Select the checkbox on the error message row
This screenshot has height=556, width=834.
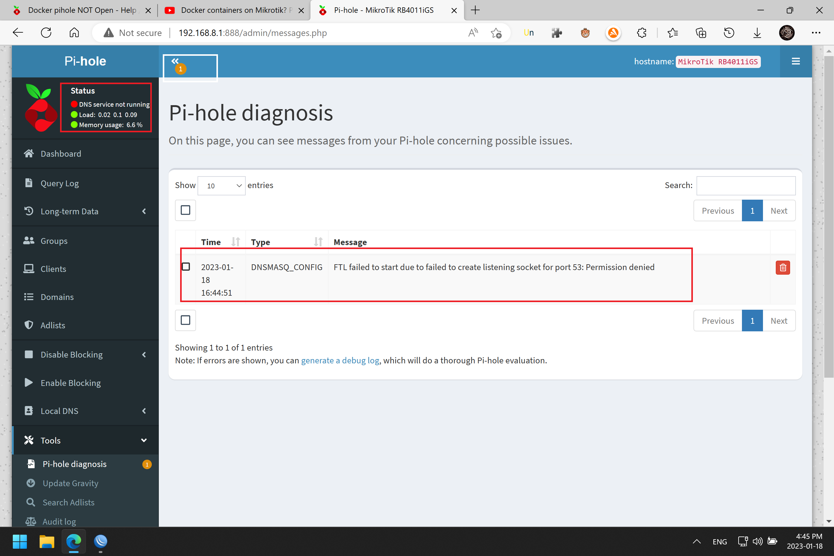[185, 266]
